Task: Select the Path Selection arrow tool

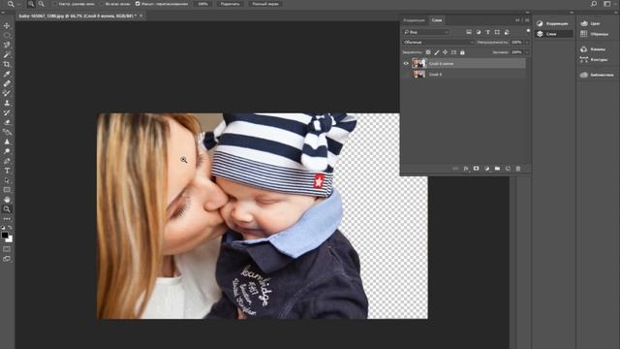Action: coord(7,180)
